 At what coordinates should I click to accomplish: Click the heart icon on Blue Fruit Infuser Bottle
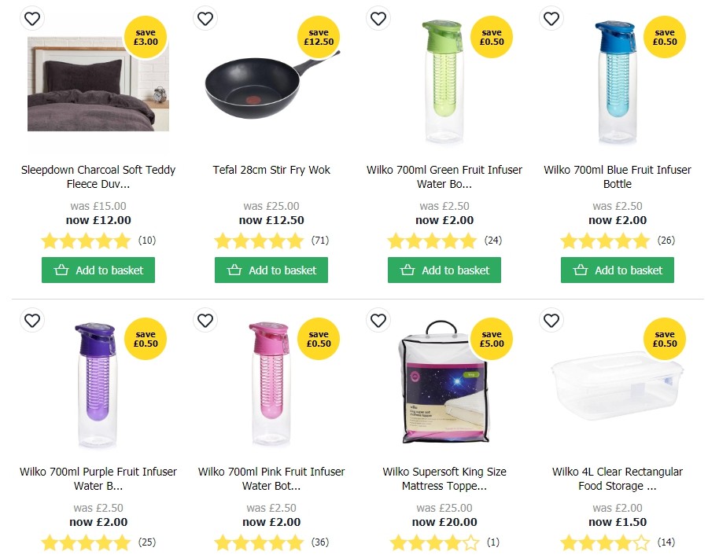point(551,18)
